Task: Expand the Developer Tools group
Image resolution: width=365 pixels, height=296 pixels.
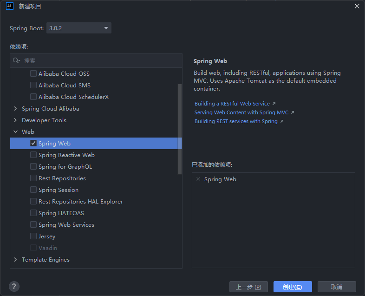Action: (16, 120)
